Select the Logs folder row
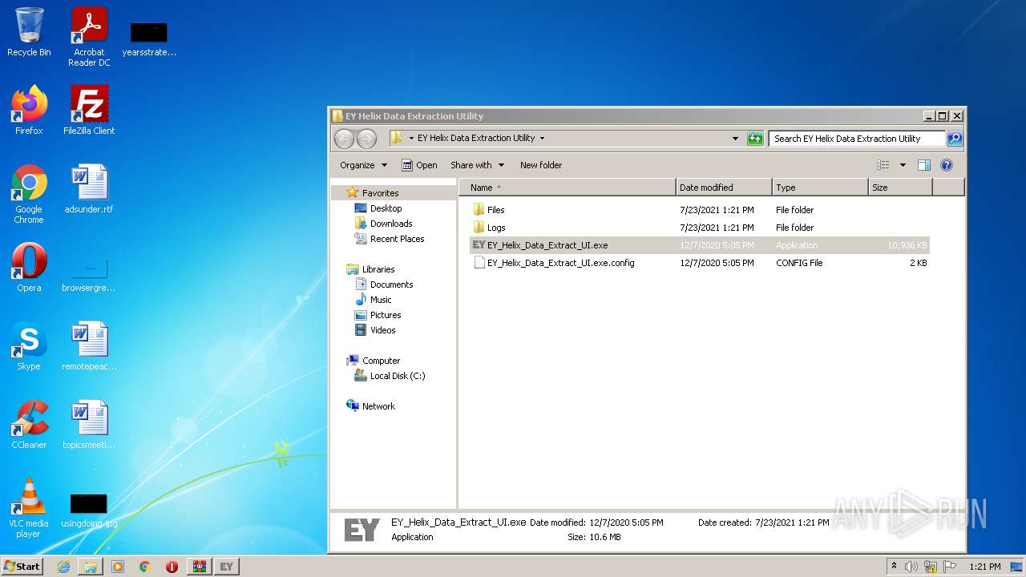 click(x=700, y=228)
